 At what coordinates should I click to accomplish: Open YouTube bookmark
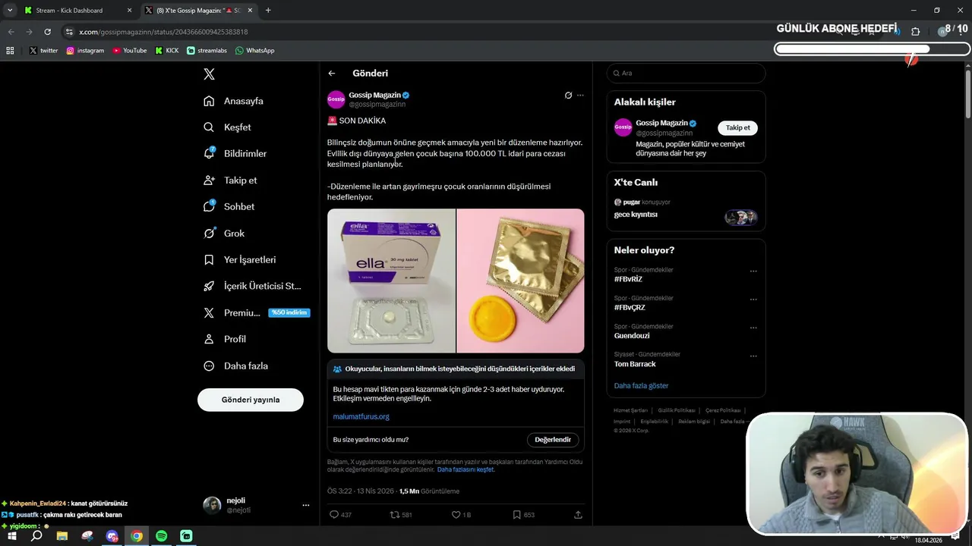[129, 51]
